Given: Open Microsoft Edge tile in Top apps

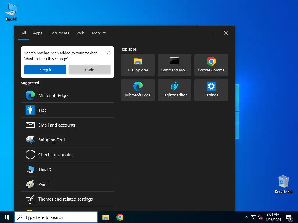Looking at the screenshot, I should tap(138, 90).
